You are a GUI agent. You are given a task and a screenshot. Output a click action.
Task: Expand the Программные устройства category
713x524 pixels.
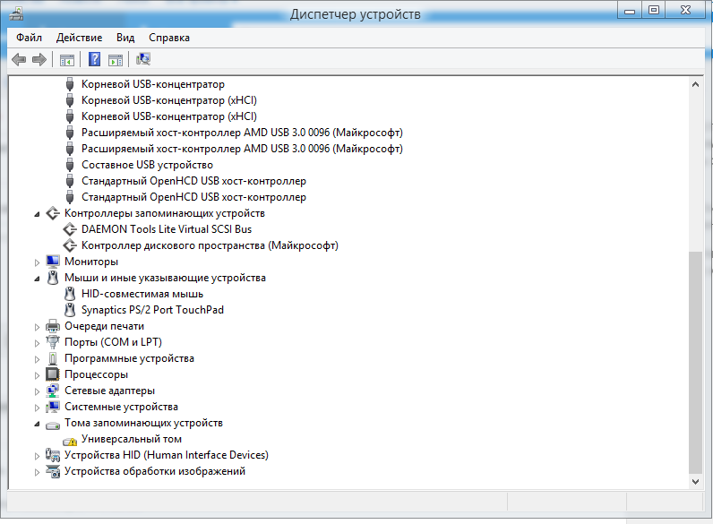(x=37, y=359)
